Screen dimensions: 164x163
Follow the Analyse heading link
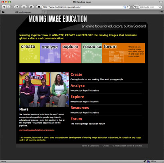pos(78,86)
